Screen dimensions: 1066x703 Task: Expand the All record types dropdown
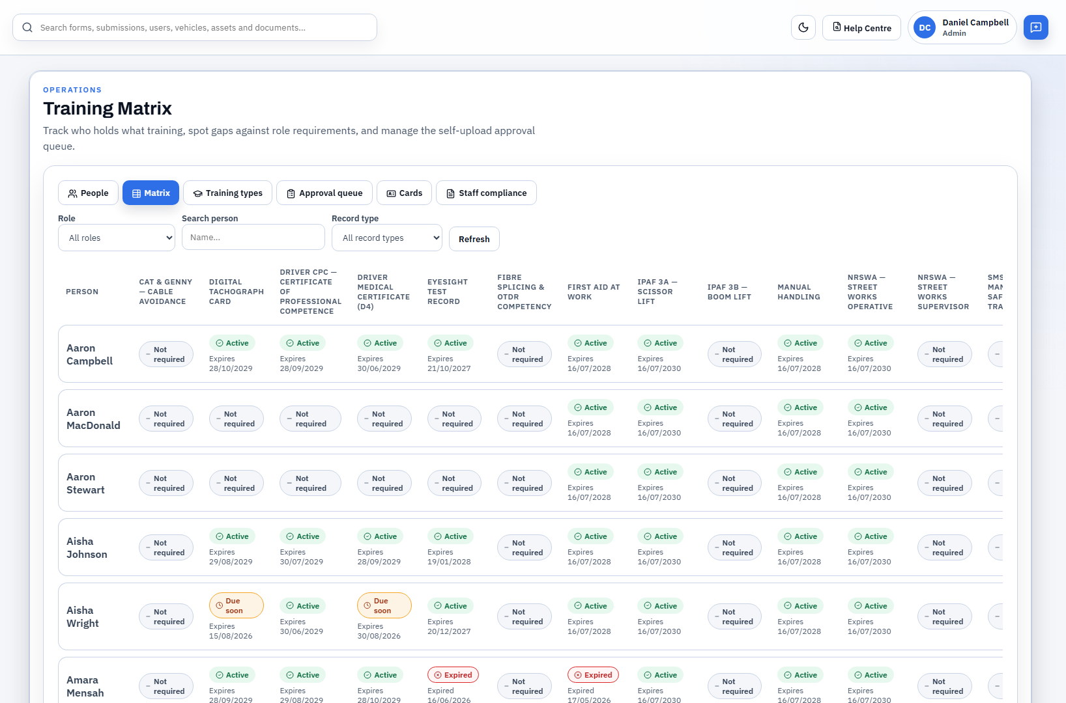point(387,238)
